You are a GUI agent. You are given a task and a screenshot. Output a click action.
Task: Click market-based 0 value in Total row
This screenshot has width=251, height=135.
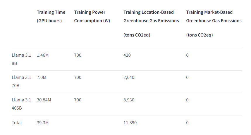click(x=187, y=123)
